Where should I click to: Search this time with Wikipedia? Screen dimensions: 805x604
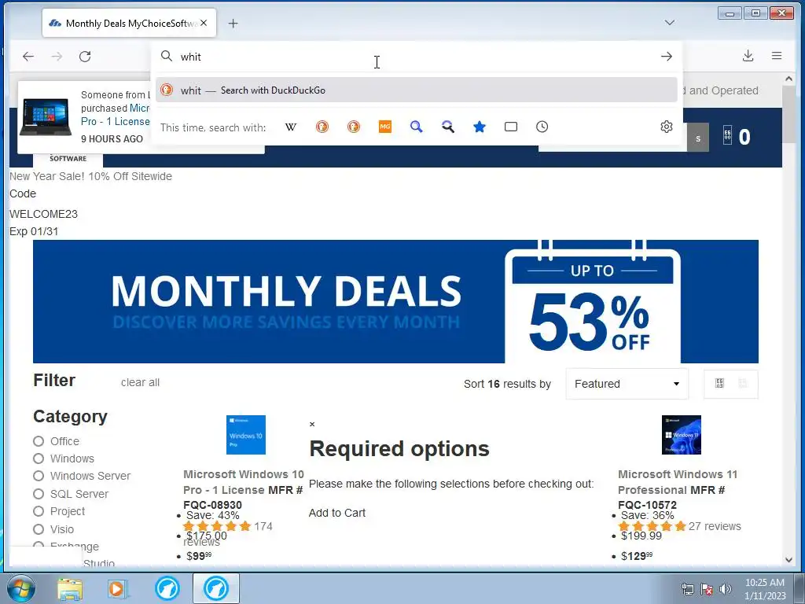[291, 127]
